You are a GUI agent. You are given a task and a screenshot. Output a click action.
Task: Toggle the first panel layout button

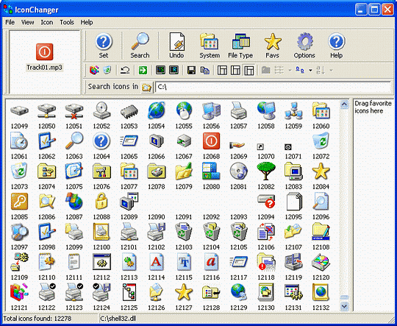[x=222, y=70]
